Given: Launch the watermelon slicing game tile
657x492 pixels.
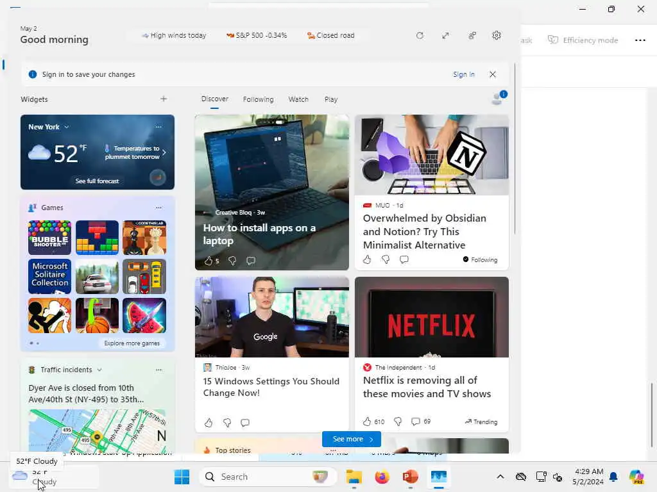Looking at the screenshot, I should 144,315.
